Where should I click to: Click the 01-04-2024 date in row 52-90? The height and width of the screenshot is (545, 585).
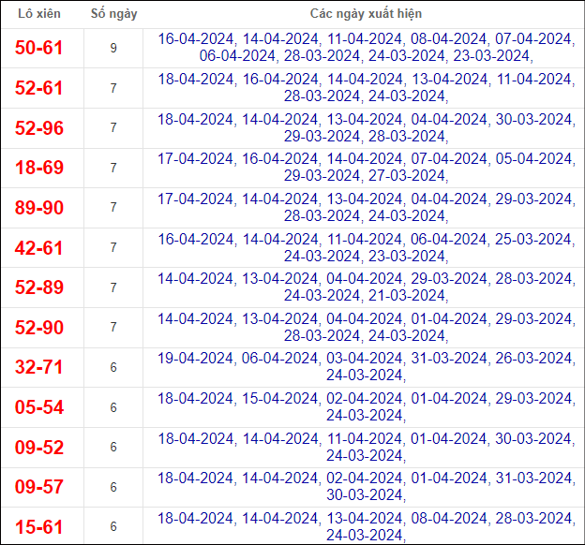pyautogui.click(x=449, y=318)
